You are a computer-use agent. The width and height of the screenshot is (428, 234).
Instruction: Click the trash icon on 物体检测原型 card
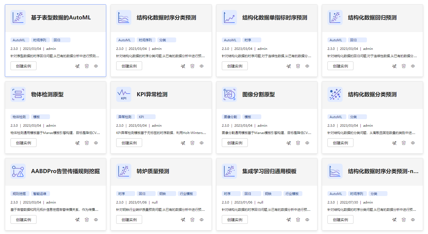click(x=87, y=143)
